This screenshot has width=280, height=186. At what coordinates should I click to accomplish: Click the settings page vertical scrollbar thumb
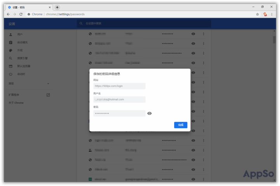(x=274, y=39)
